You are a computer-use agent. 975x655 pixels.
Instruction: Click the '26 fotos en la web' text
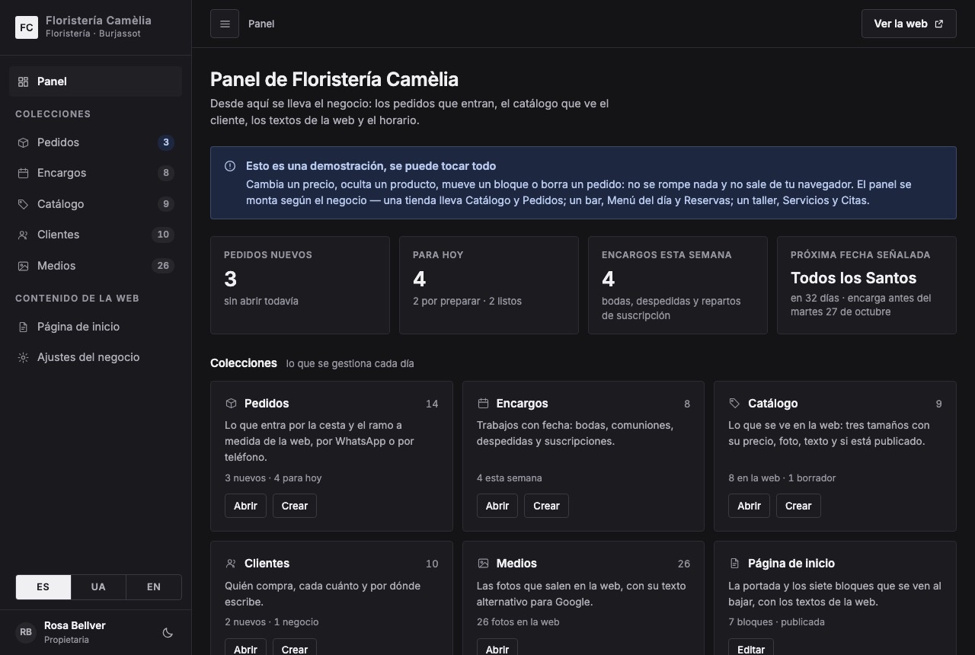518,622
